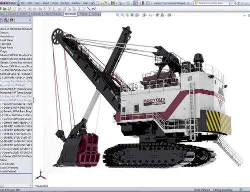Click the Open folder icon

[105, 3]
